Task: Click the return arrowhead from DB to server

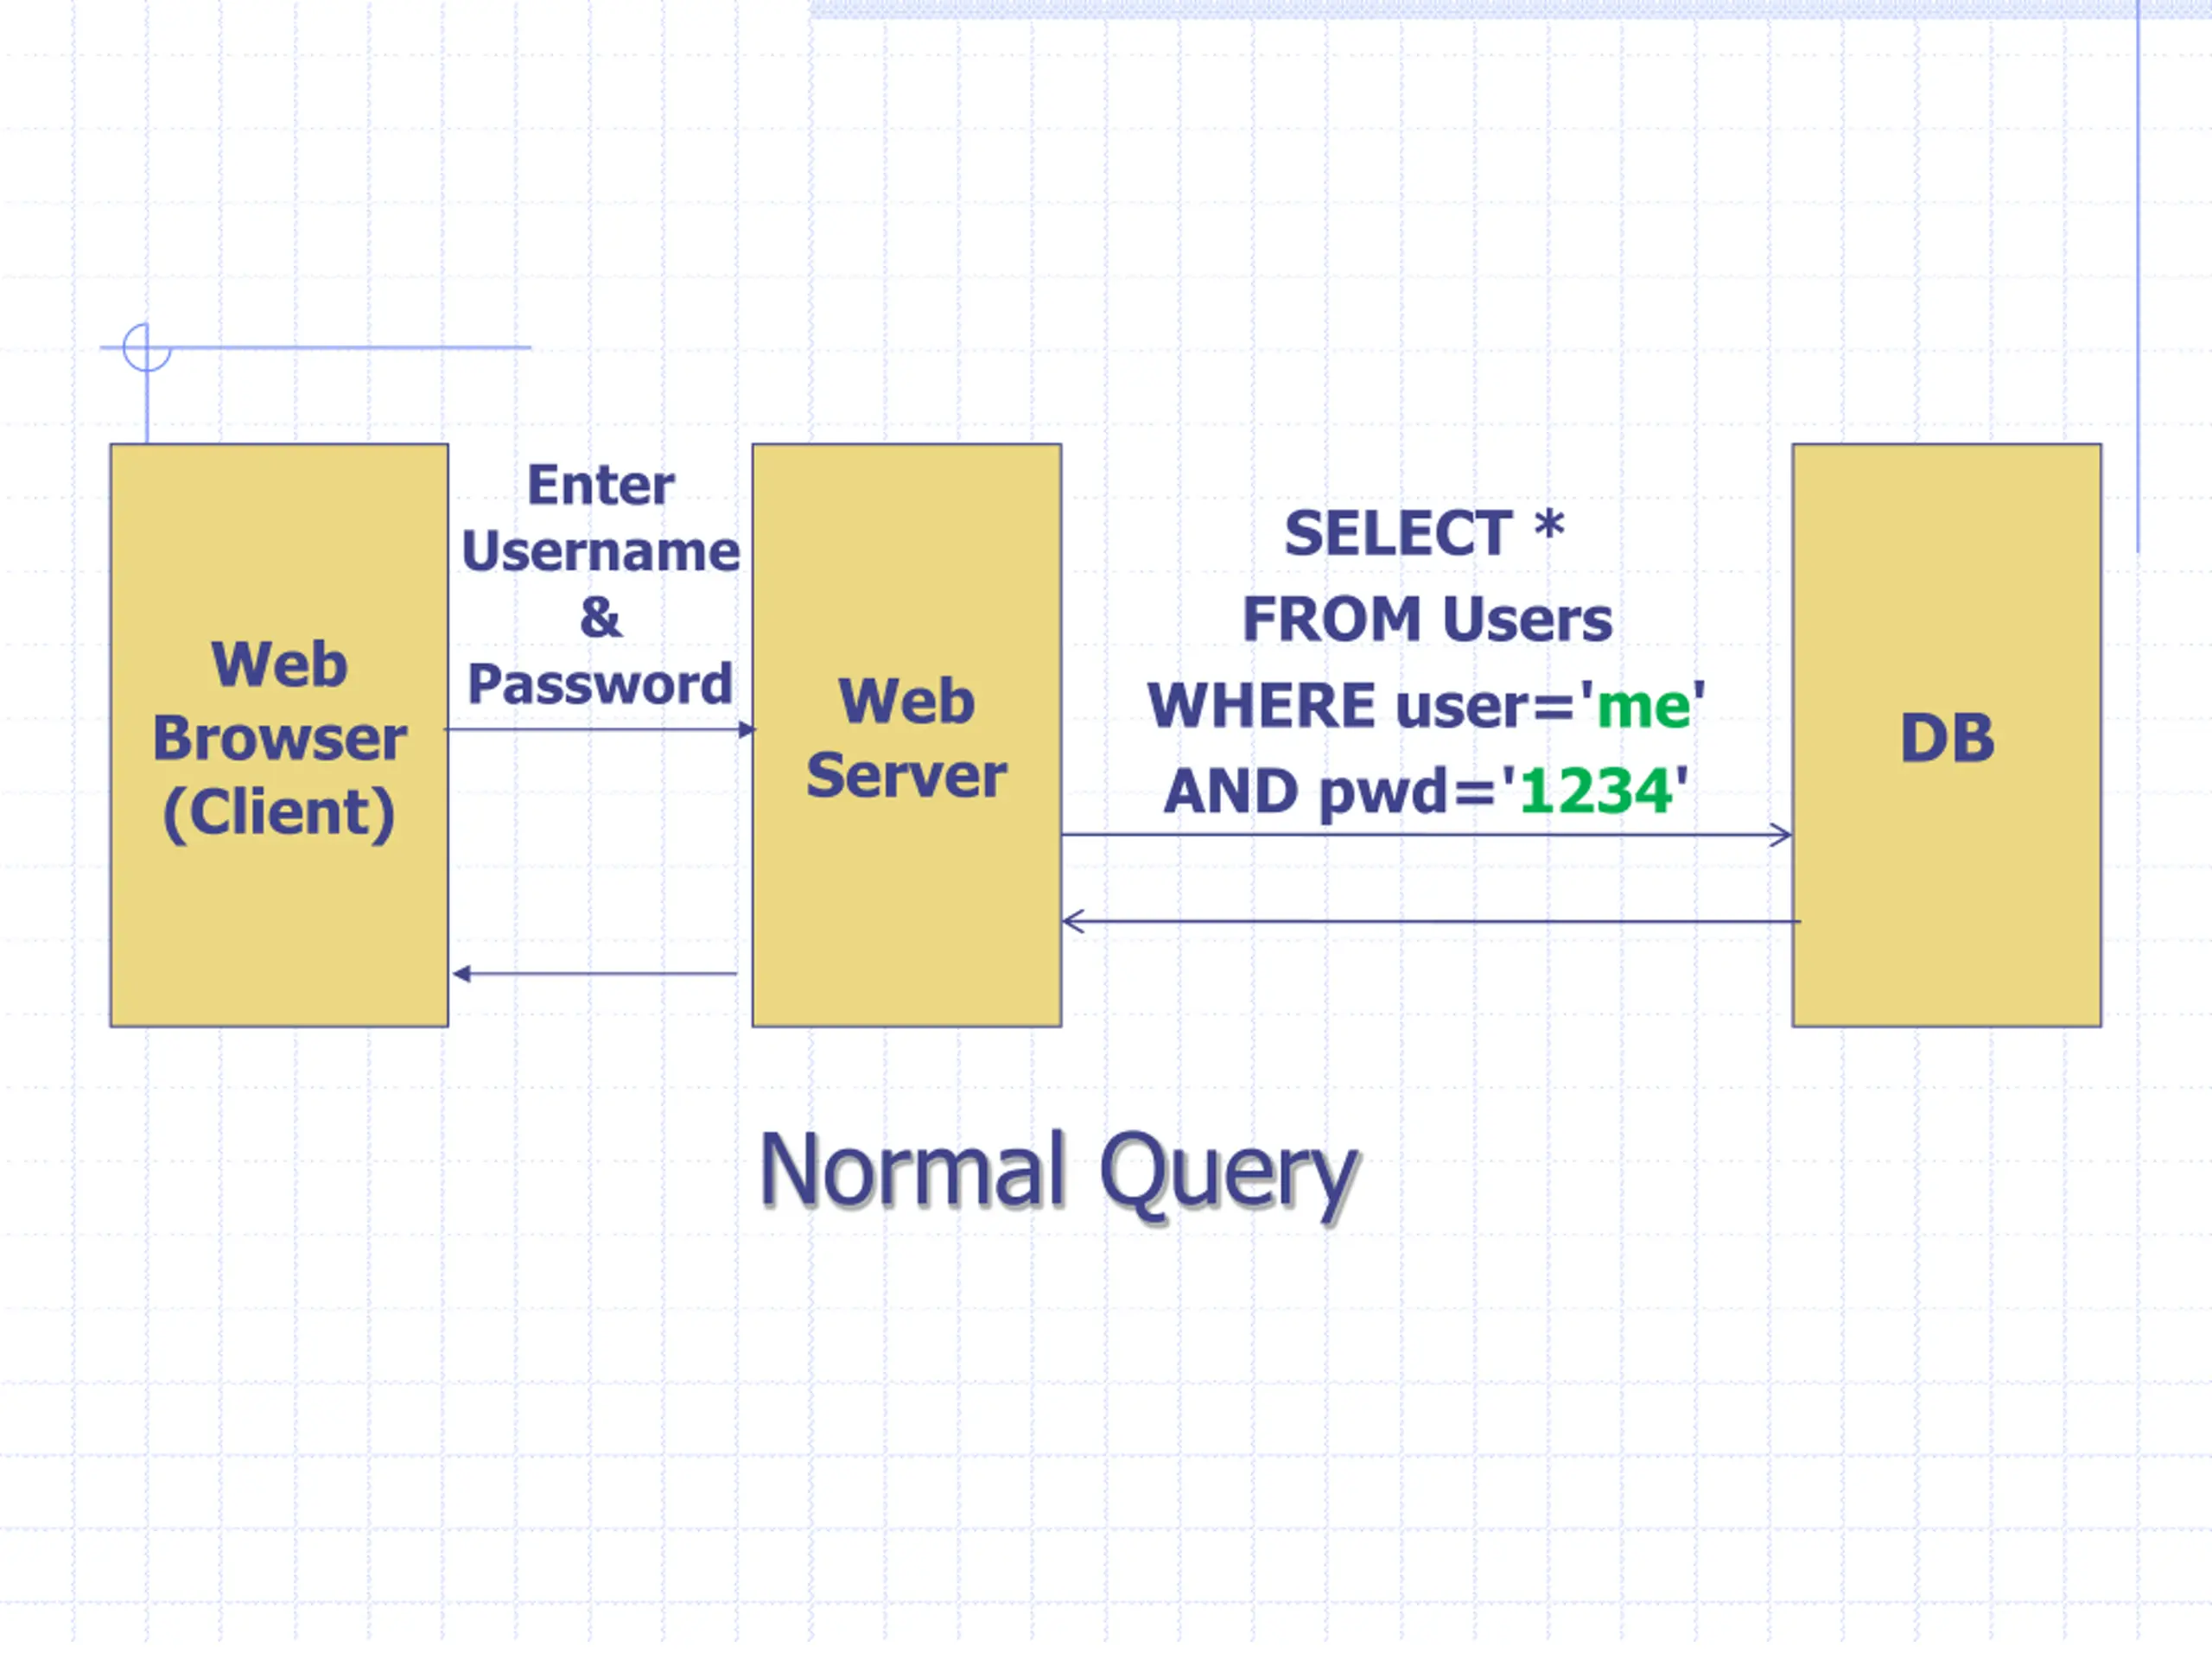Action: 1073,921
